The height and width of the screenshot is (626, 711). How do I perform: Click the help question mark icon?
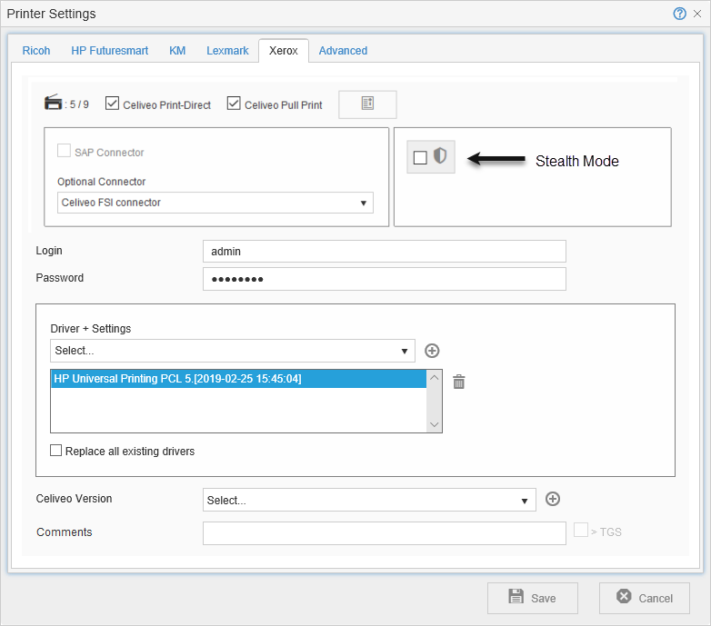point(679,14)
